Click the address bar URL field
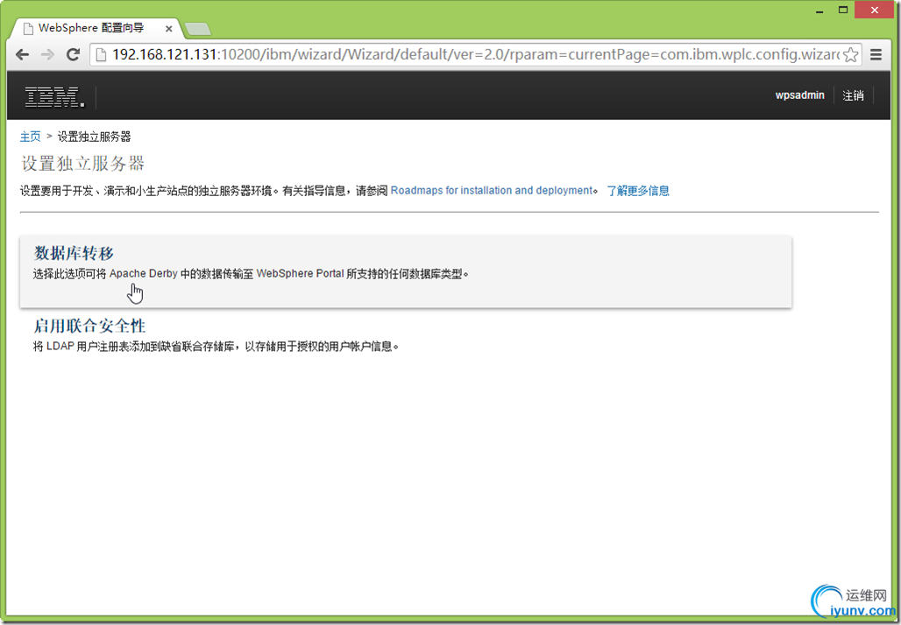901x625 pixels. click(476, 54)
